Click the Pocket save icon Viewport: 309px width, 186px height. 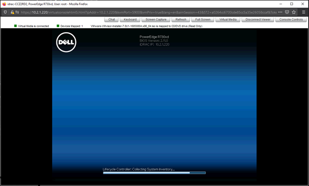click(287, 12)
